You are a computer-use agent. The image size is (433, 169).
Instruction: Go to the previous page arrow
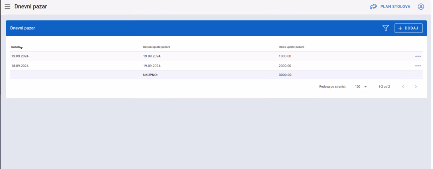[x=403, y=86]
